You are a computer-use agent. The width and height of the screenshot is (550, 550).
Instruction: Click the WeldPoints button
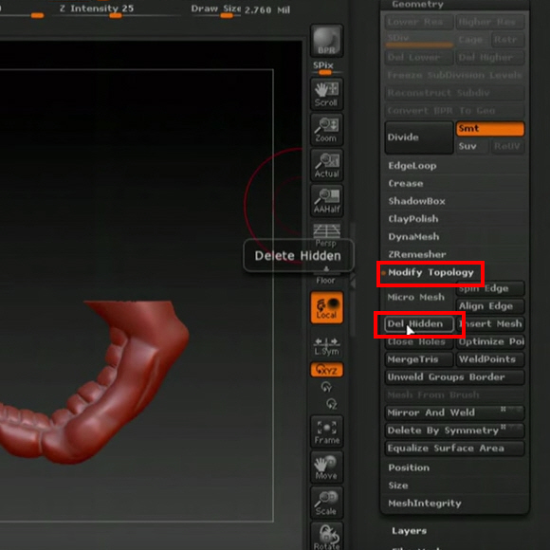point(490,359)
